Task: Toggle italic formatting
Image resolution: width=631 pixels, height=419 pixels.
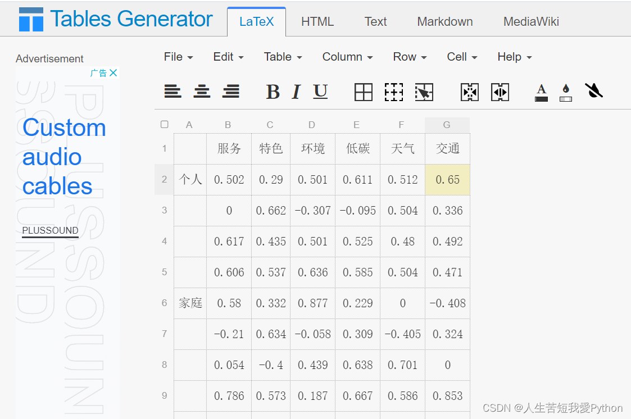Action: click(296, 92)
